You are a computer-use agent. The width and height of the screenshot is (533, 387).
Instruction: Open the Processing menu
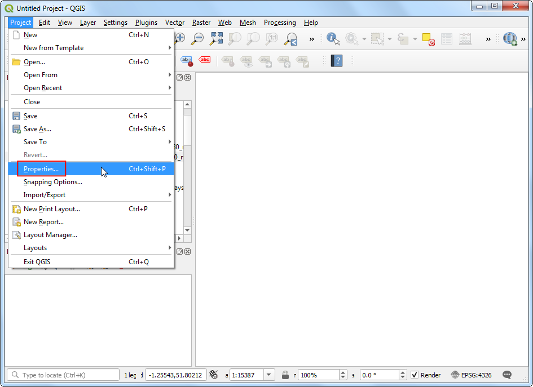click(x=280, y=23)
